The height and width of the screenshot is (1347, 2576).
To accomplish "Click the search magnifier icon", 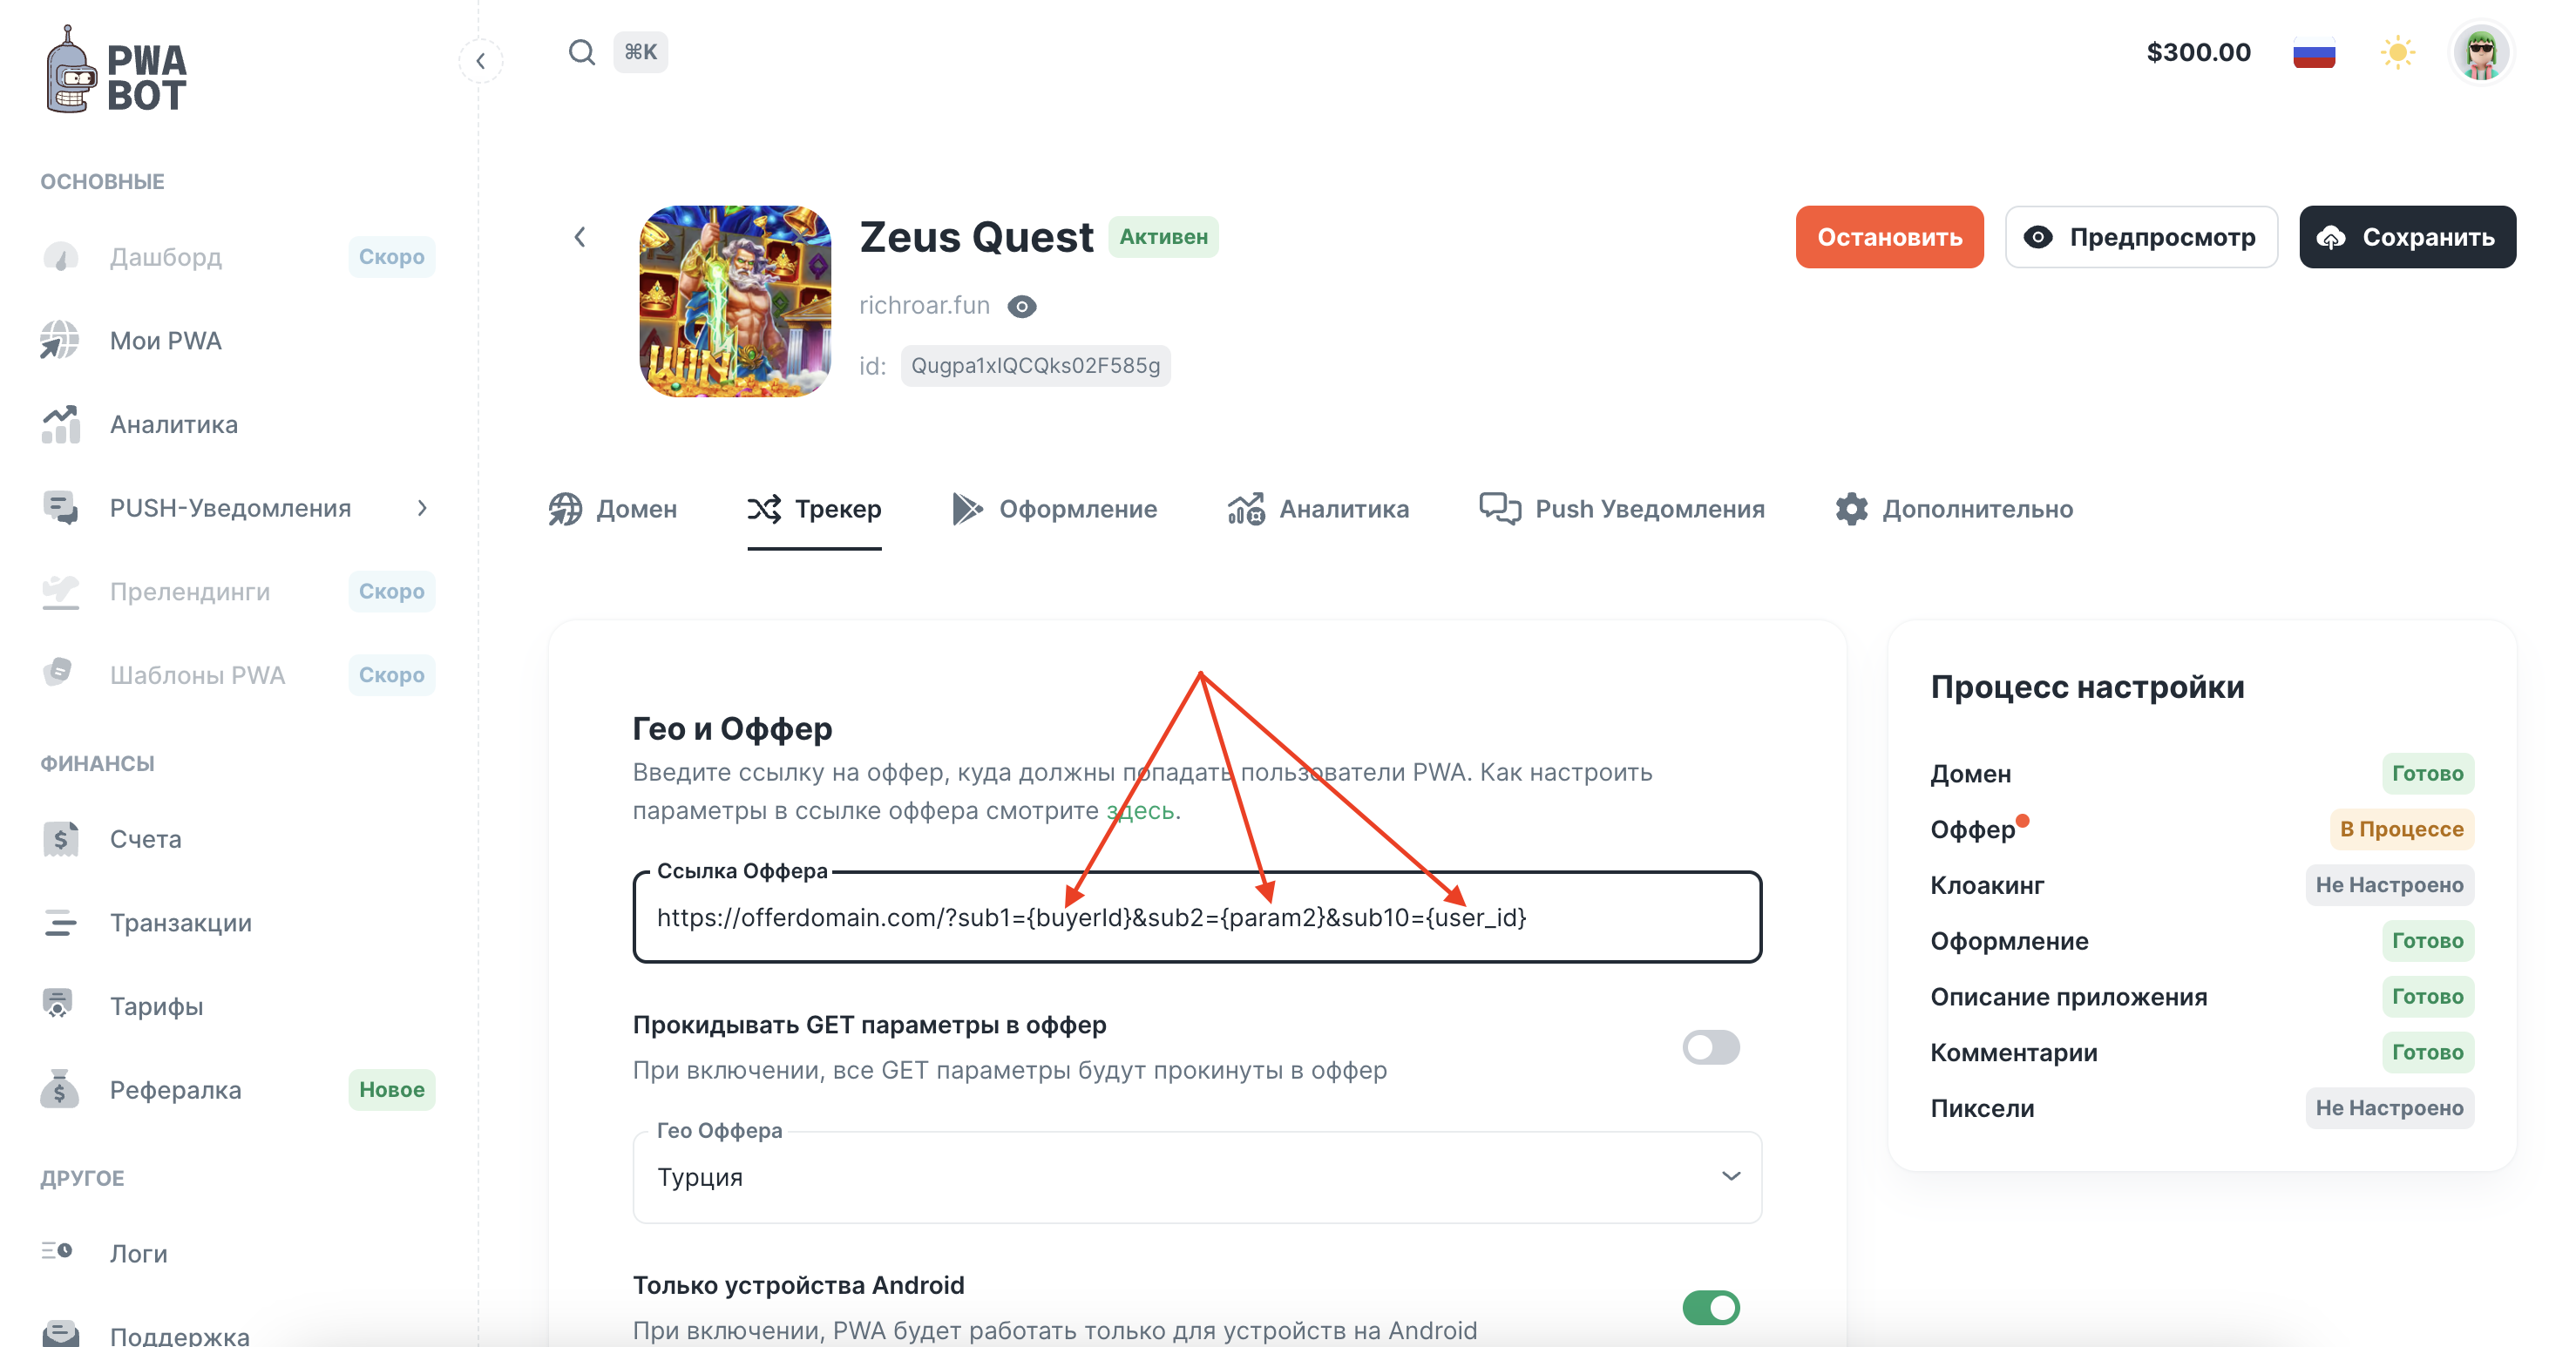I will click(x=581, y=52).
